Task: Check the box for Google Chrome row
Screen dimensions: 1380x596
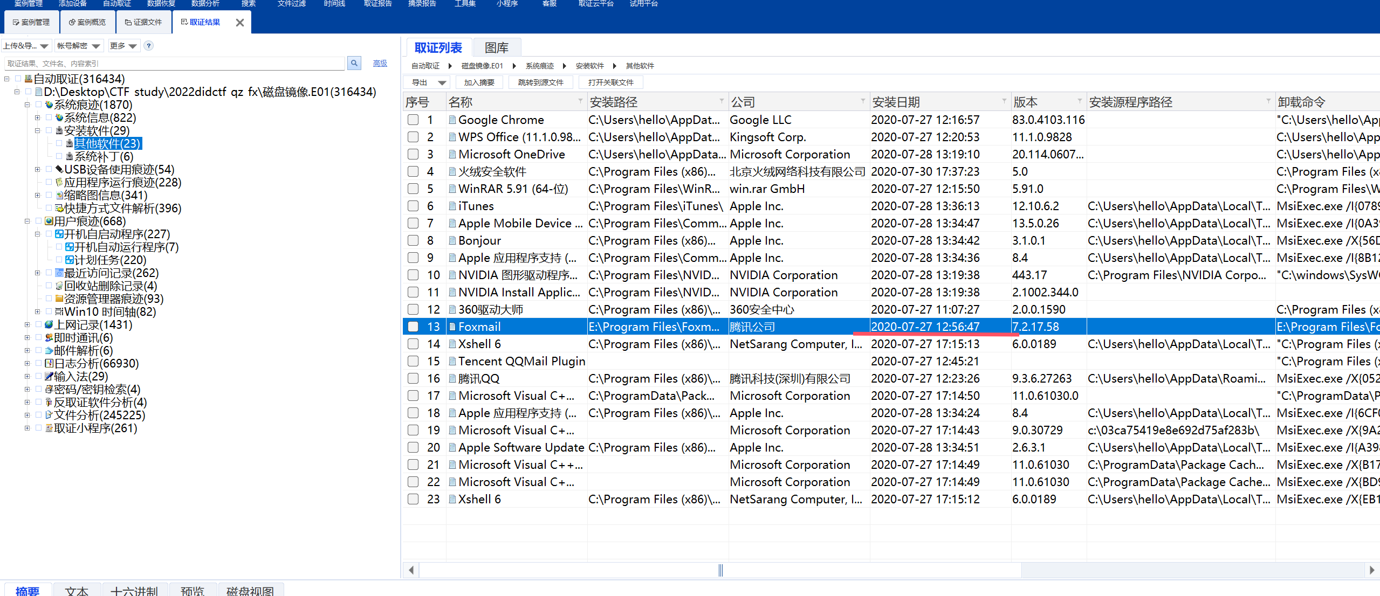Action: [413, 120]
